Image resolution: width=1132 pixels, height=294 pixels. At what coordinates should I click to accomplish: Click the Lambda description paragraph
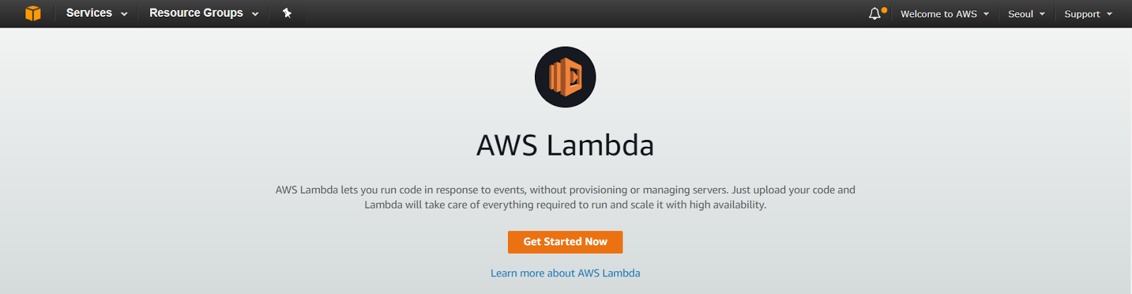[565, 197]
